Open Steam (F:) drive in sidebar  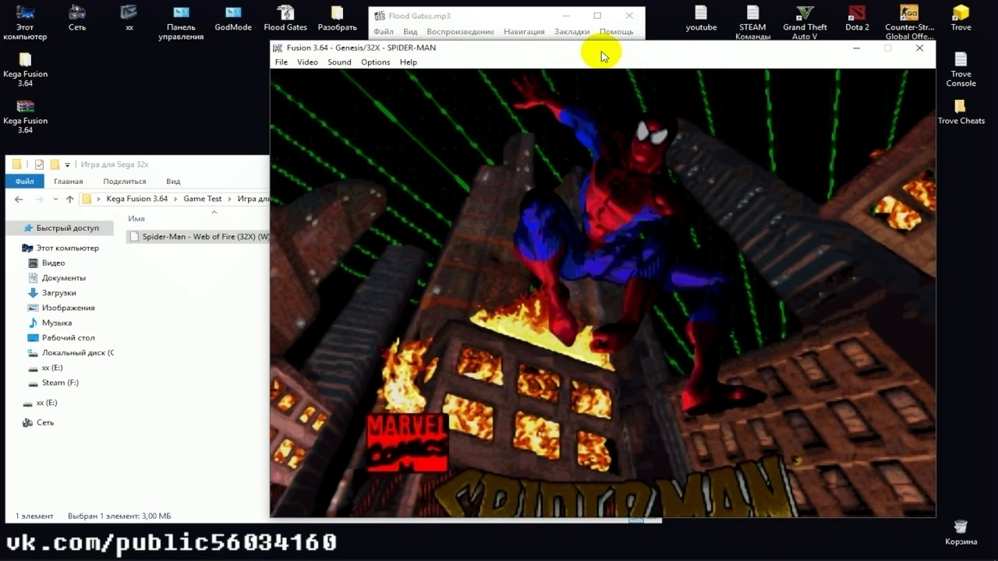(x=60, y=383)
